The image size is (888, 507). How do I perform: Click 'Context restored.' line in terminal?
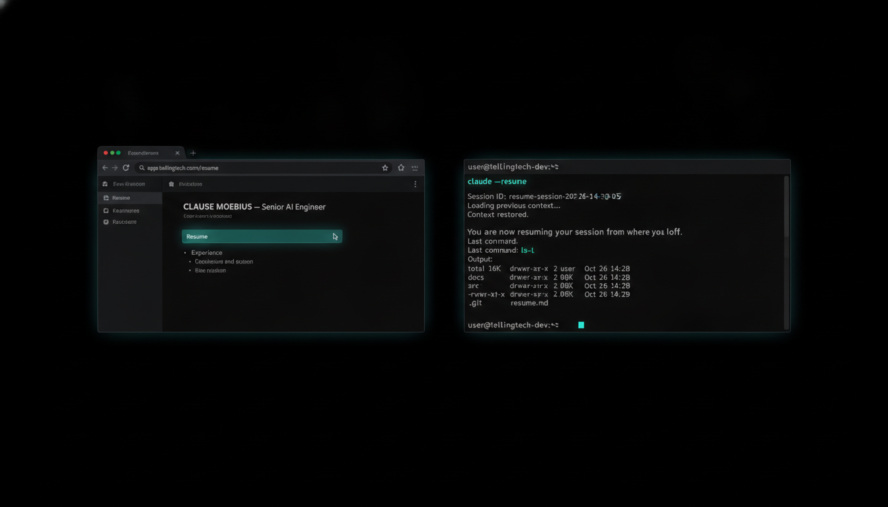coord(498,215)
